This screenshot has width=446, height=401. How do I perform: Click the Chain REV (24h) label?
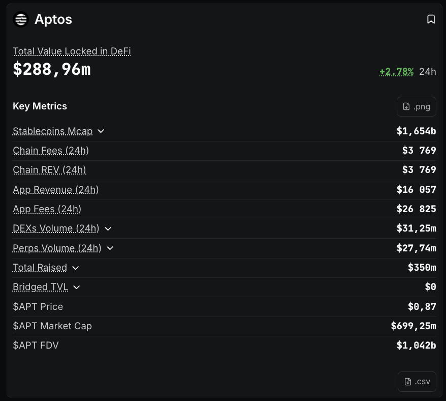(49, 170)
